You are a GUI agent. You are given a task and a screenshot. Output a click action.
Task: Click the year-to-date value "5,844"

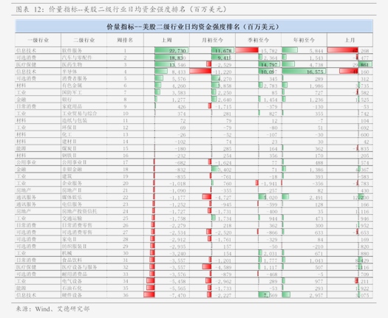pos(316,51)
